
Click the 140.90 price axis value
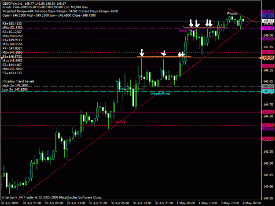[268, 187]
